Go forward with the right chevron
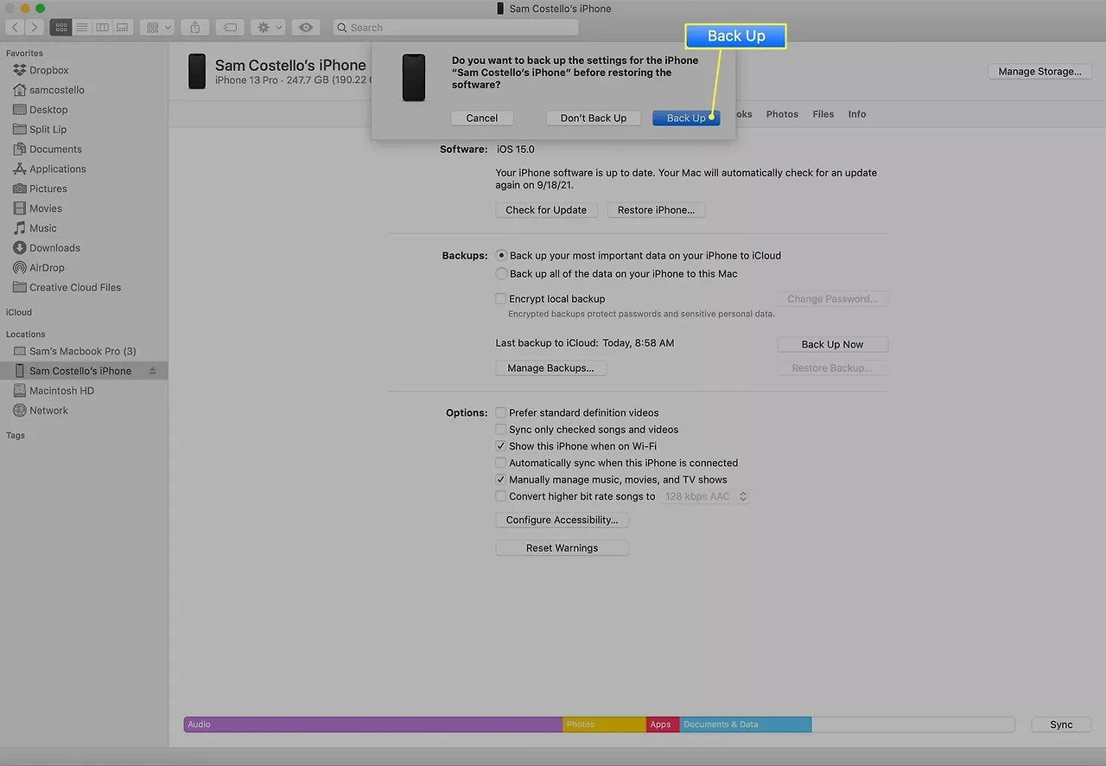The height and width of the screenshot is (766, 1106). click(x=34, y=28)
